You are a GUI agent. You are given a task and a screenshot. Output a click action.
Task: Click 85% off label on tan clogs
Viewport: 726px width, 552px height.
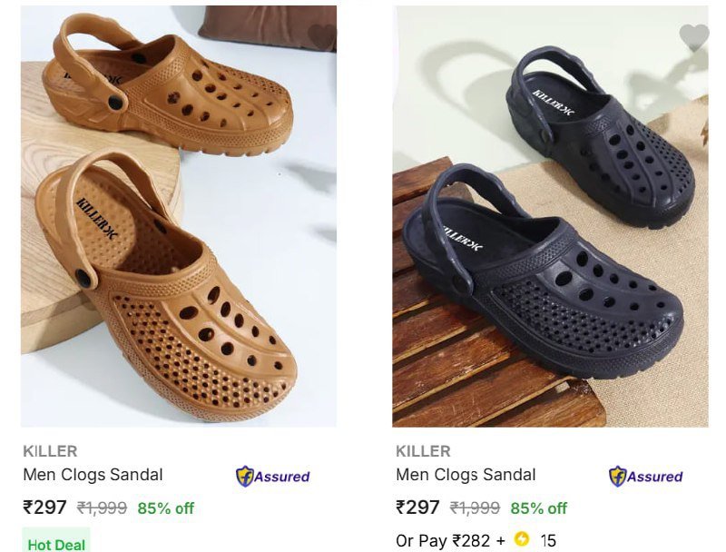(166, 508)
